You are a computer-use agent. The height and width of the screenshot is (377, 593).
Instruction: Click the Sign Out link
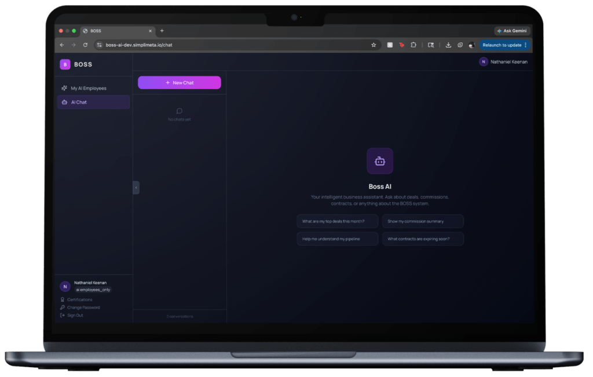75,316
